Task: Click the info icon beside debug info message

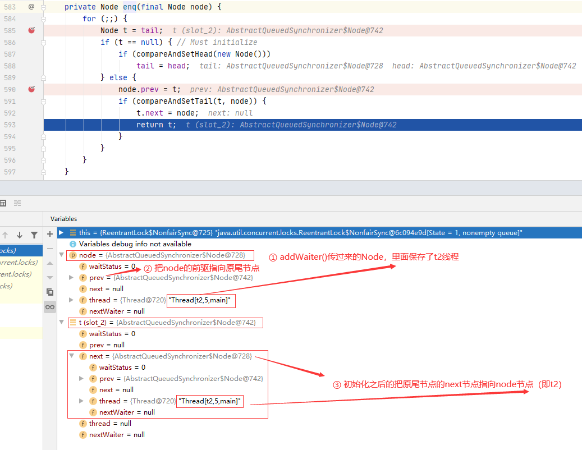Action: click(73, 244)
